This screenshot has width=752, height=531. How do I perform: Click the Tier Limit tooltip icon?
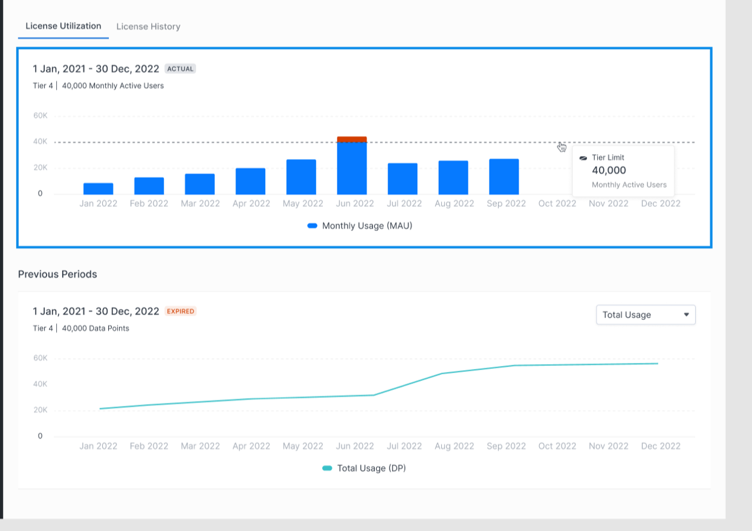583,158
